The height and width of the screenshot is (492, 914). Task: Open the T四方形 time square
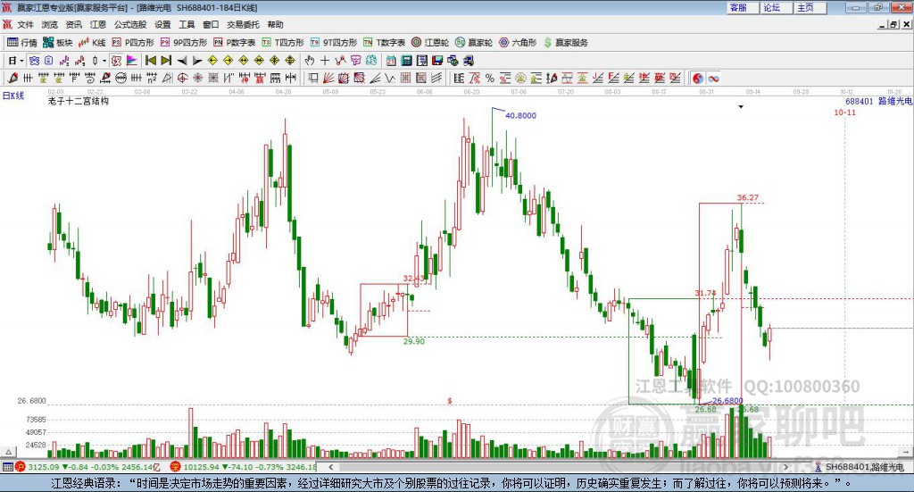[283, 43]
